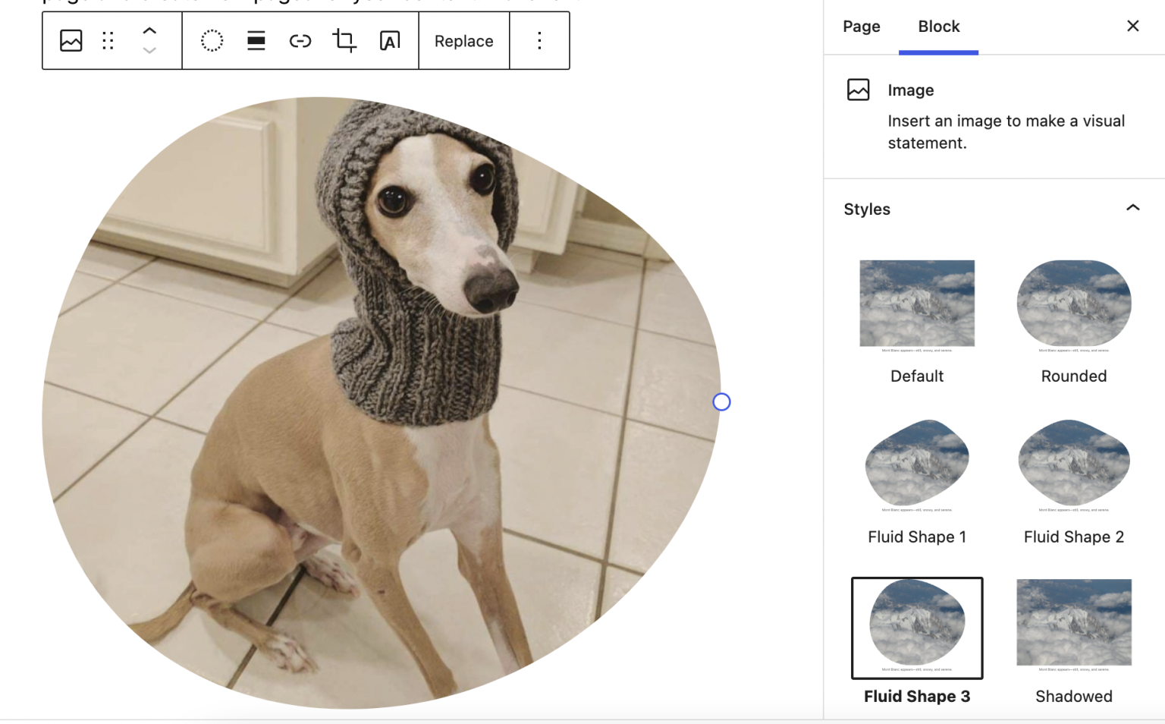The height and width of the screenshot is (724, 1165).
Task: Insert a link on the image
Action: (300, 41)
